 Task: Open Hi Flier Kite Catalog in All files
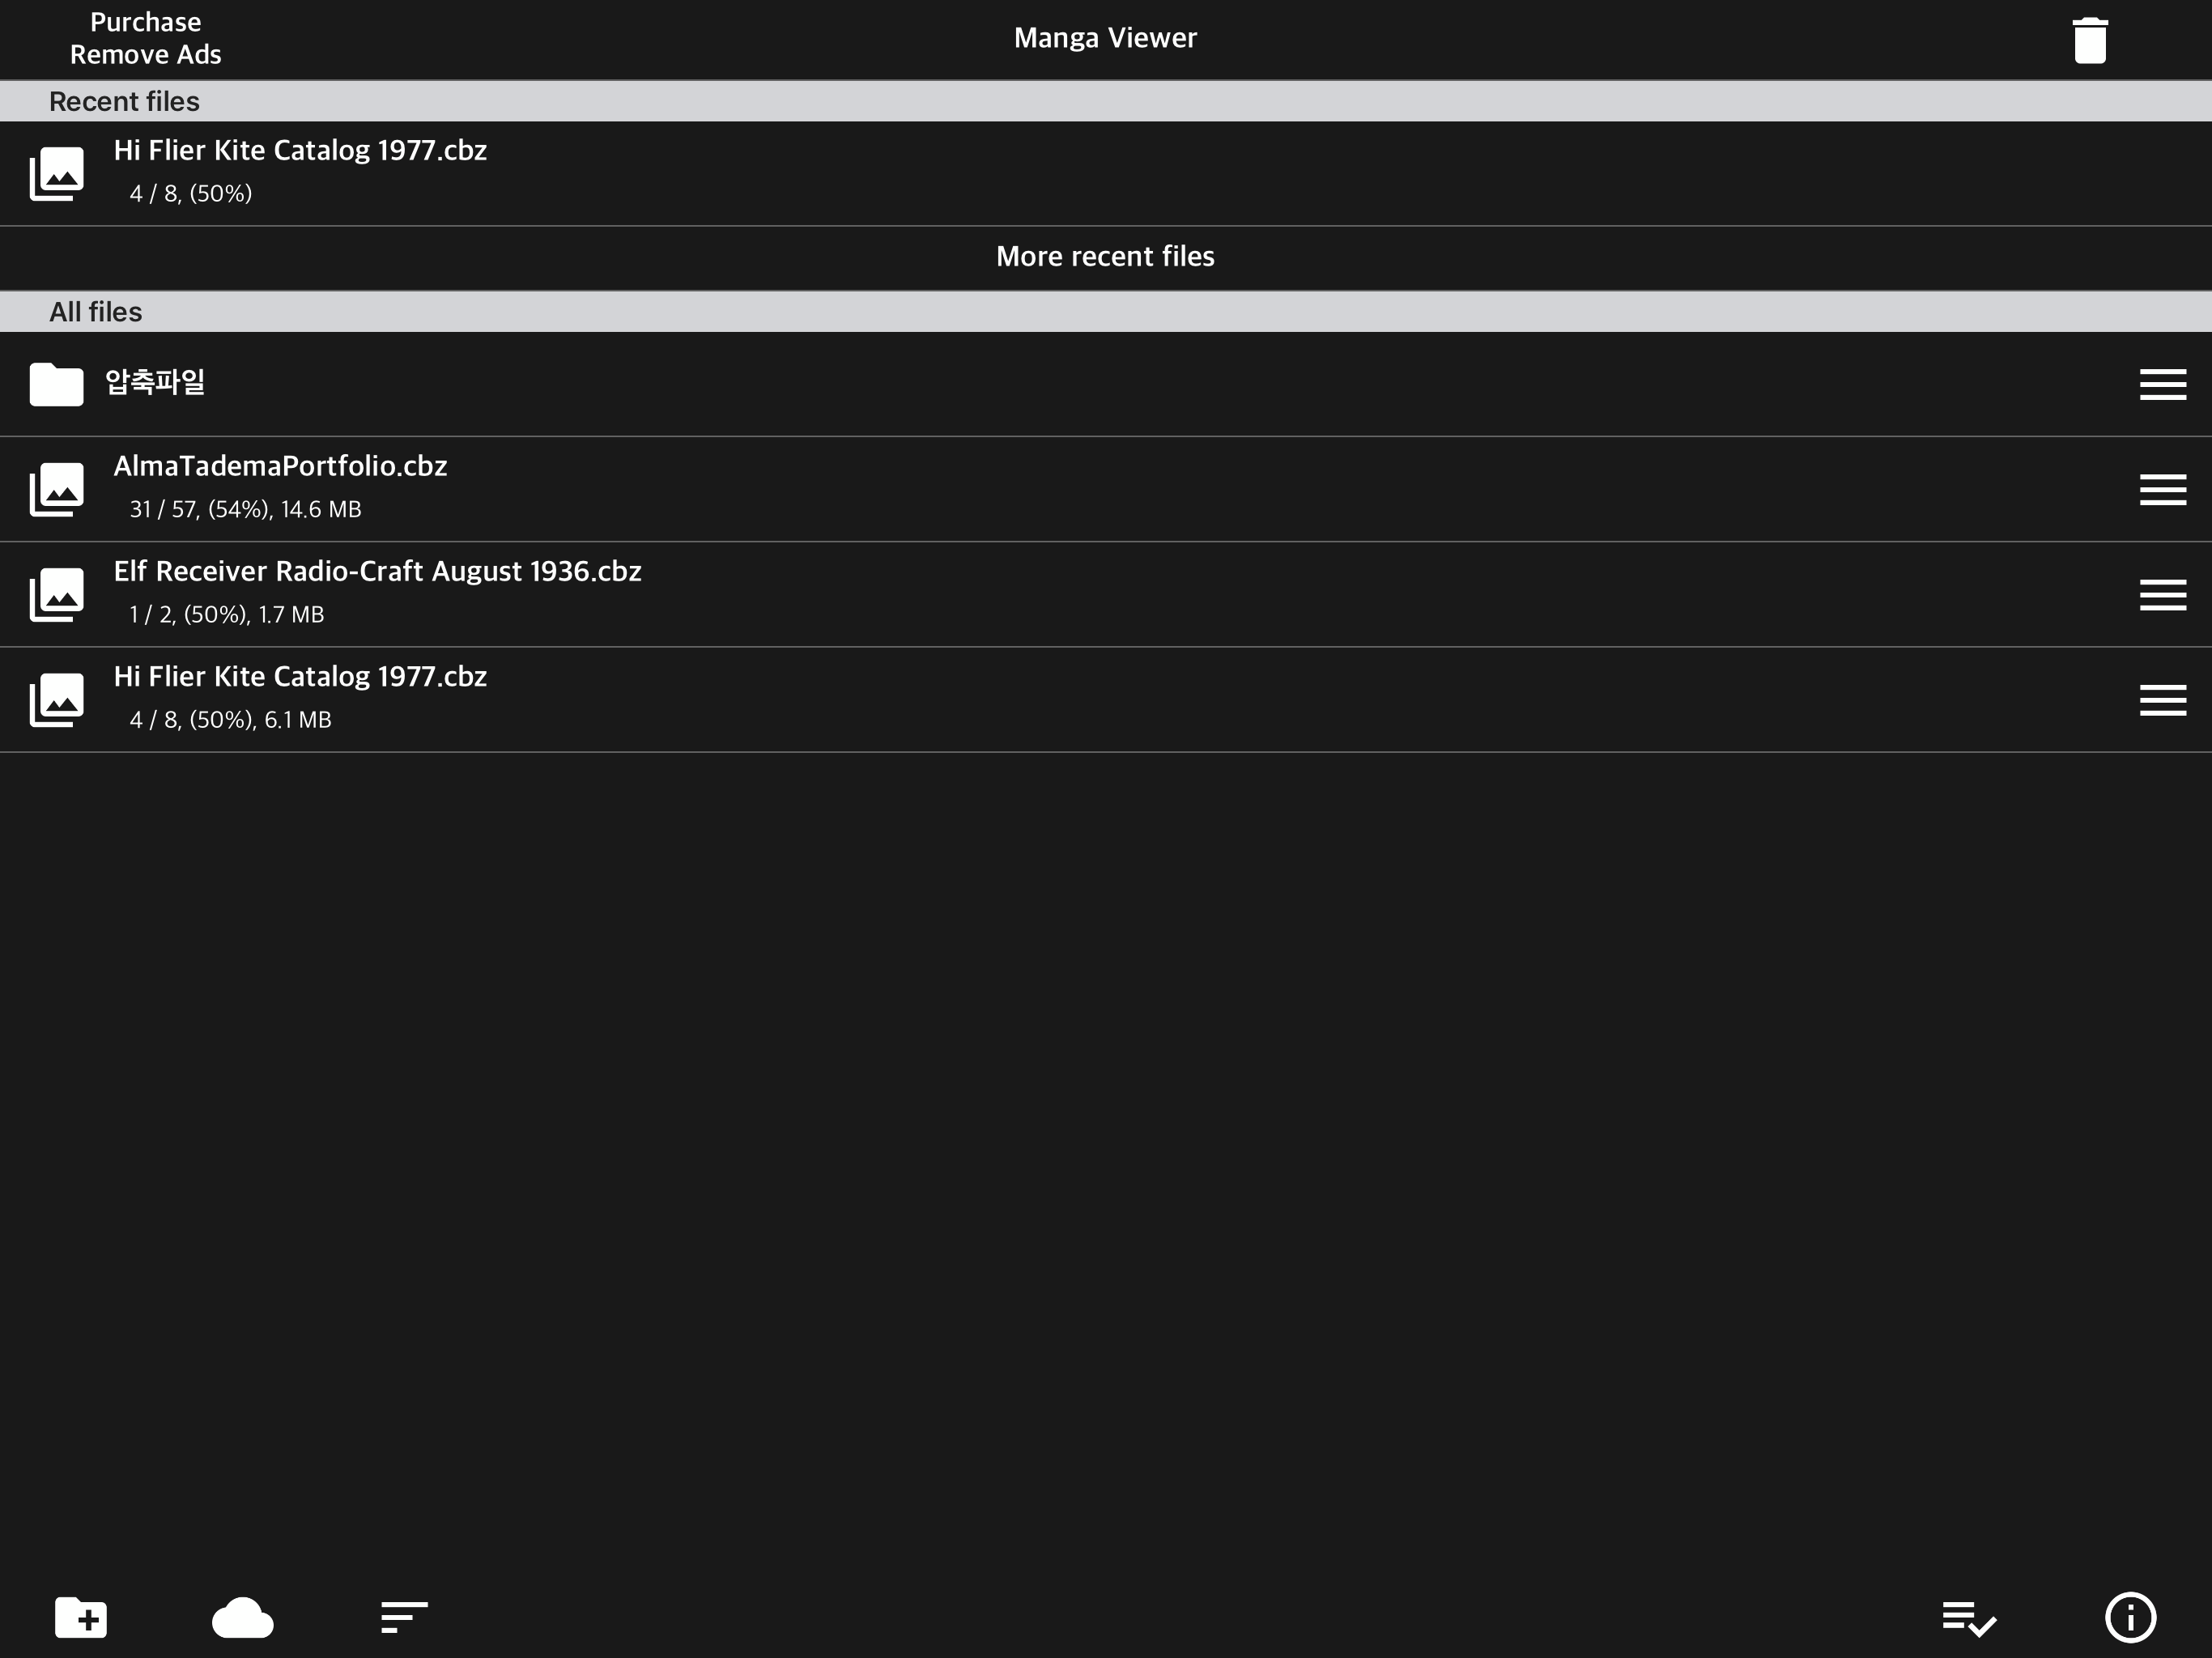(300, 697)
